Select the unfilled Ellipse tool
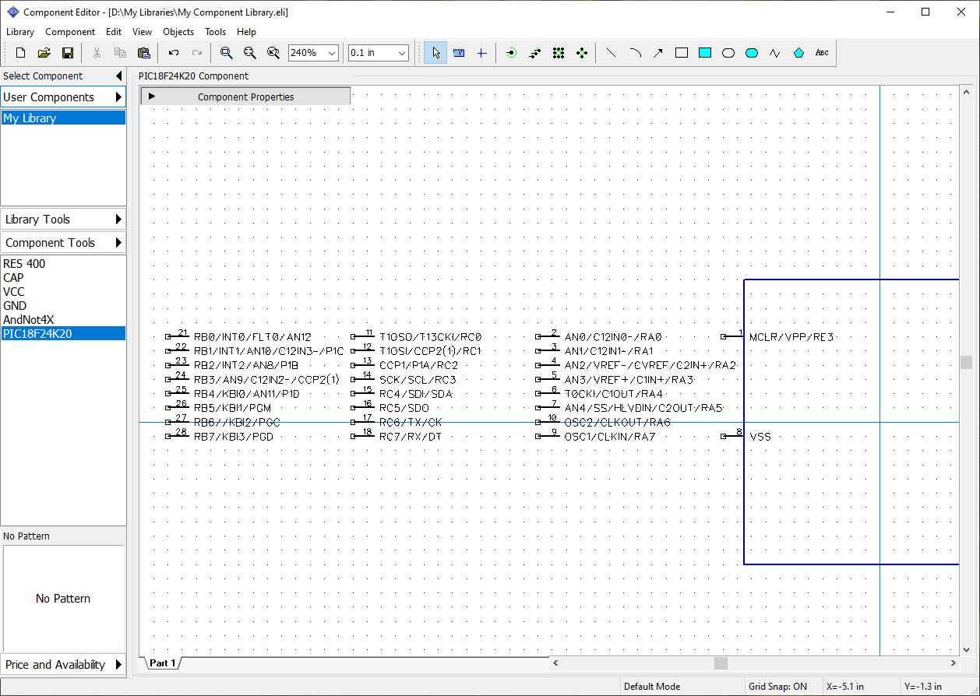 click(728, 53)
